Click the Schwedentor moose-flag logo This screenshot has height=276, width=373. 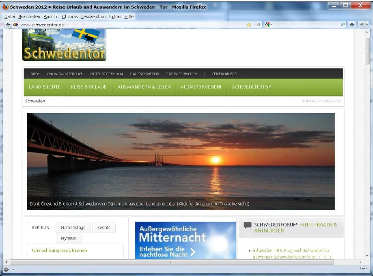[x=64, y=44]
